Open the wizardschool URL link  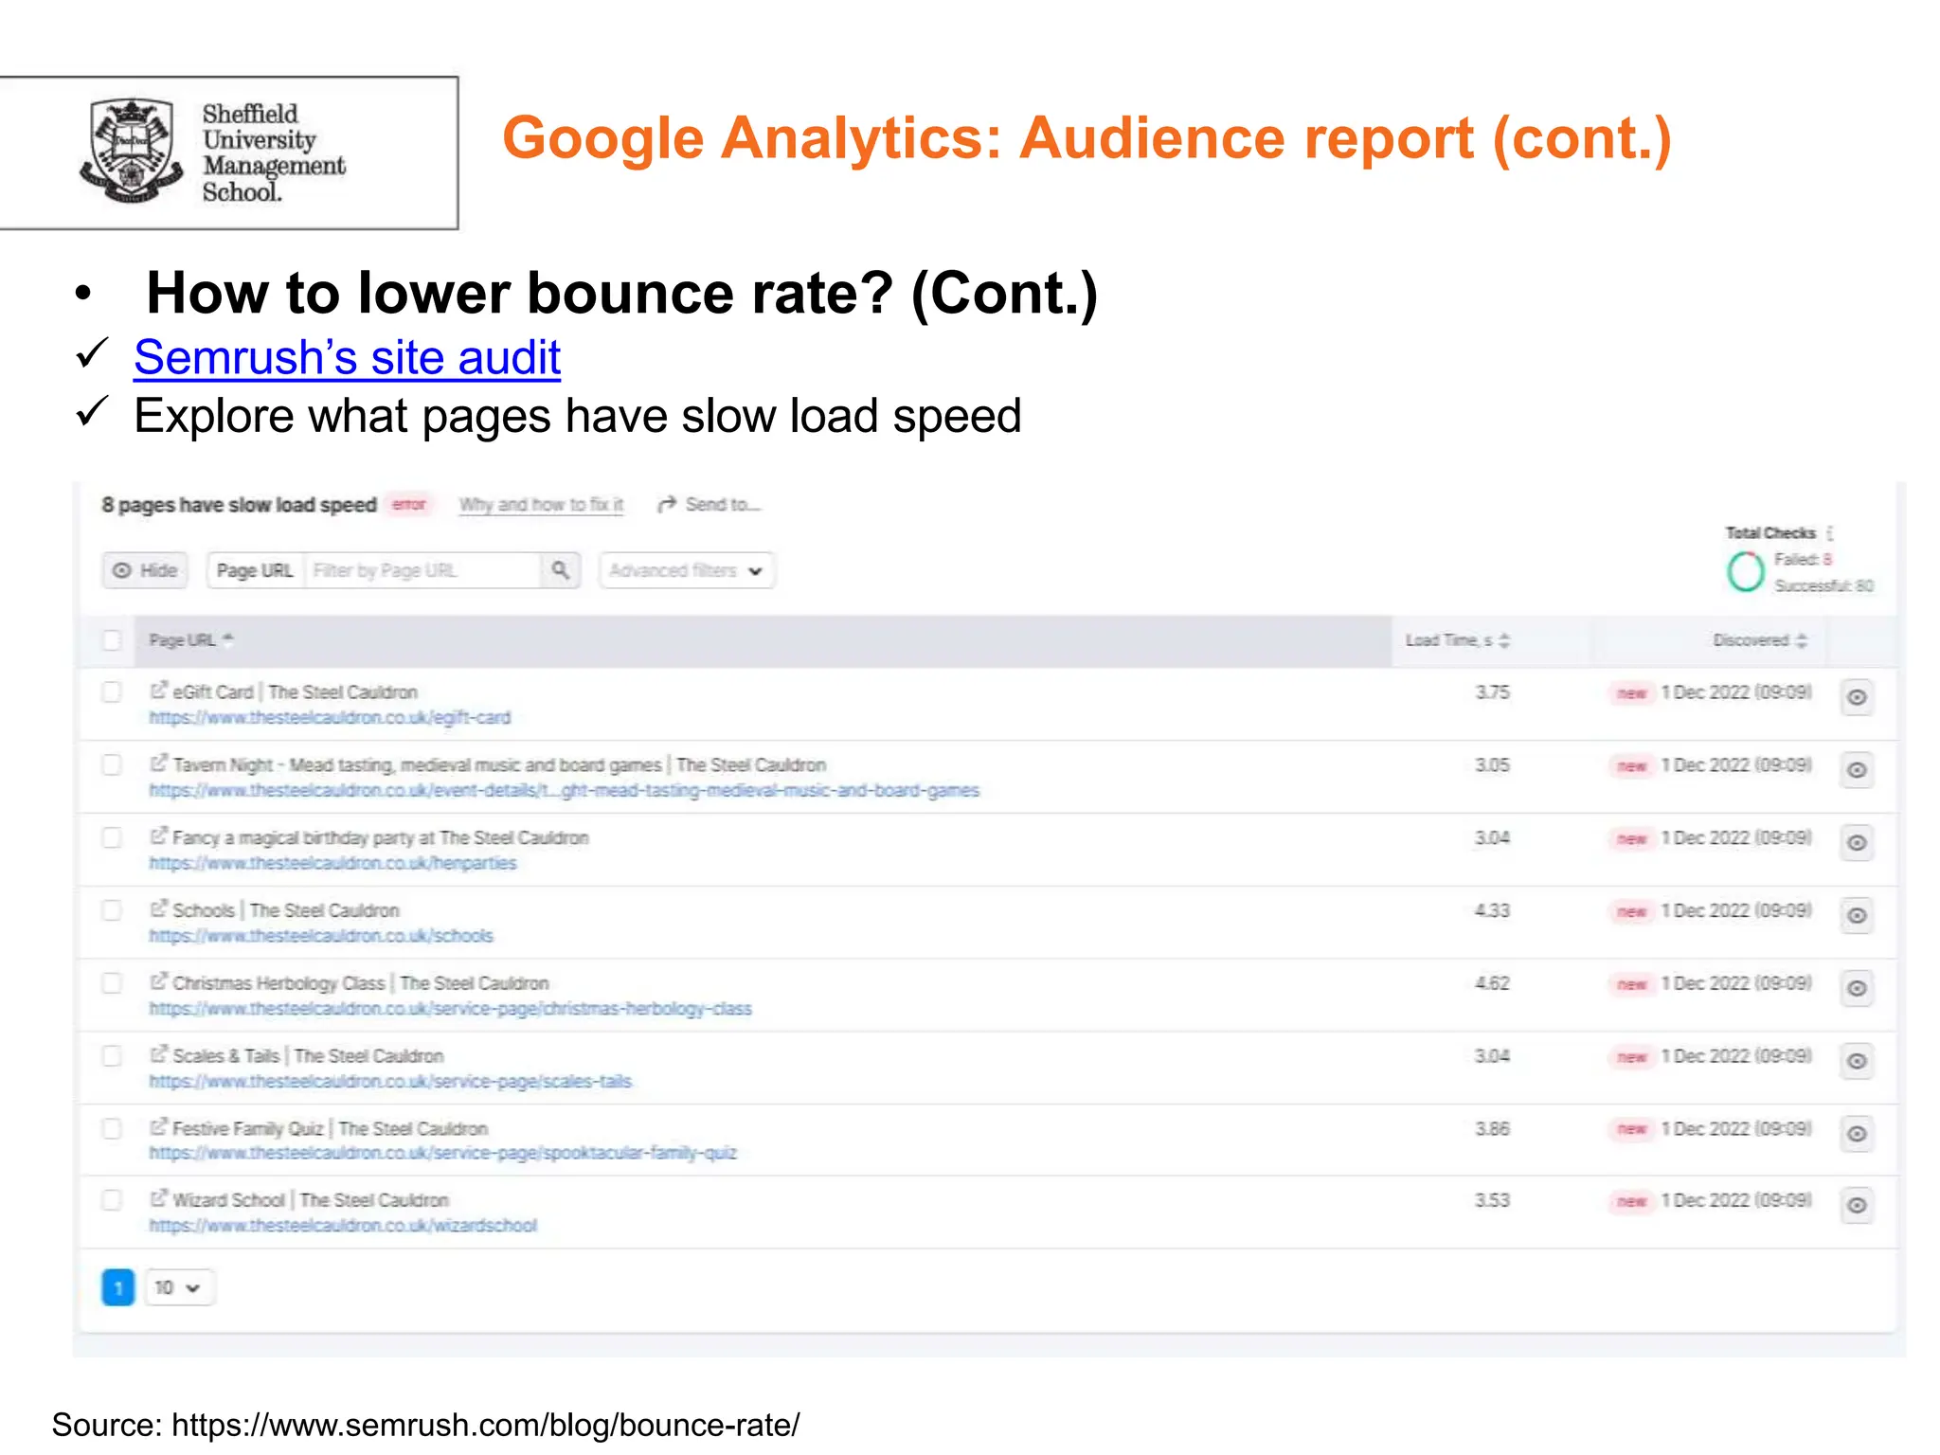[x=343, y=1226]
